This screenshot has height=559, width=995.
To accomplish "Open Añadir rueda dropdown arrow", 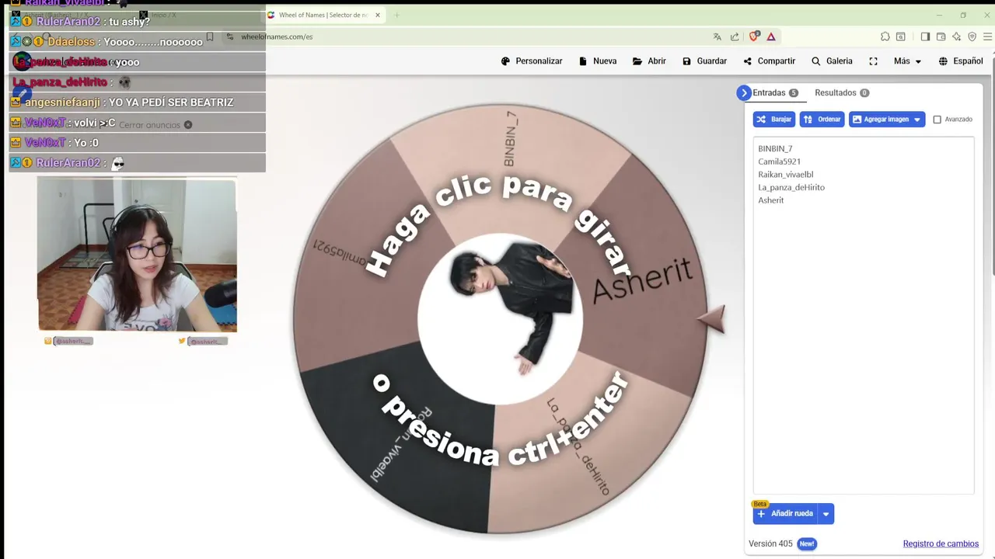I will coord(826,514).
